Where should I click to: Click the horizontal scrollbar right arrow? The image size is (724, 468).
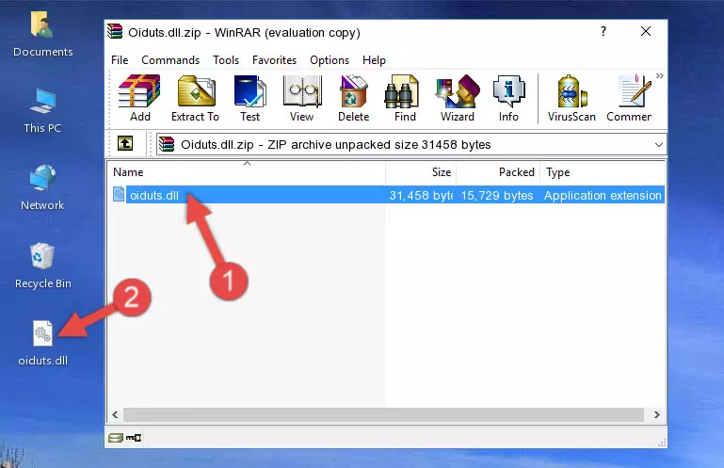(656, 415)
